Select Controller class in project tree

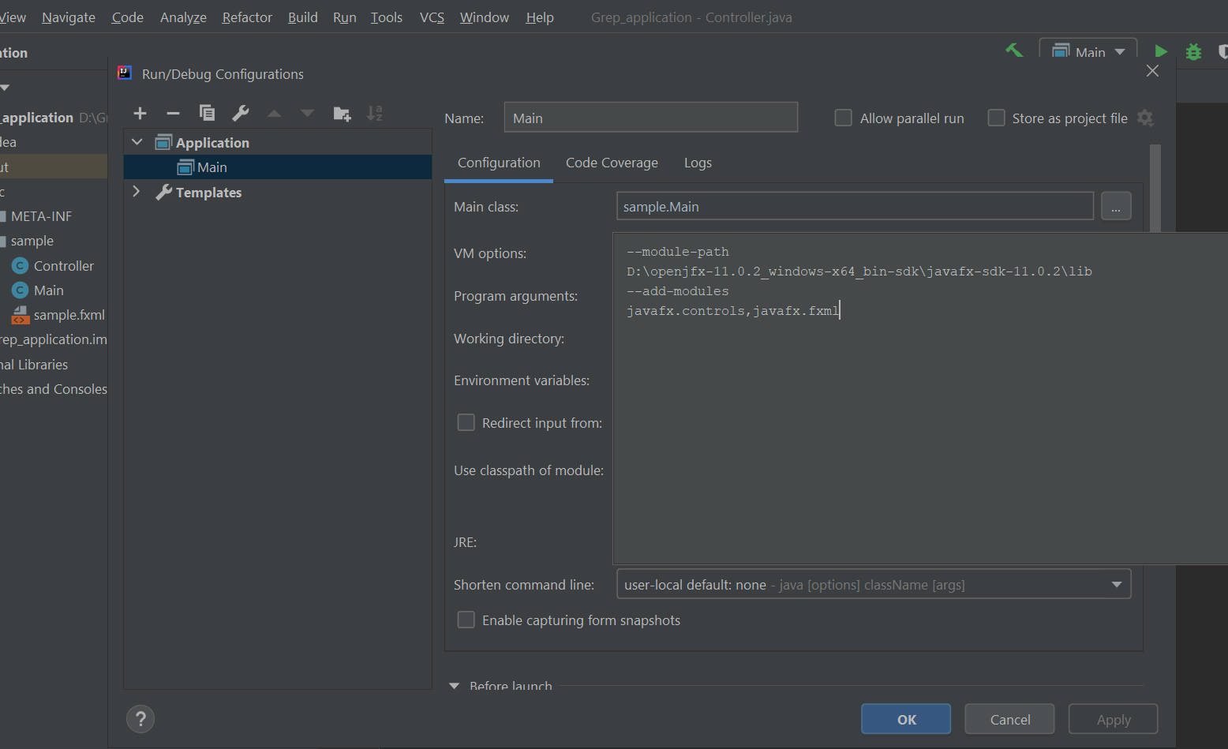click(63, 266)
